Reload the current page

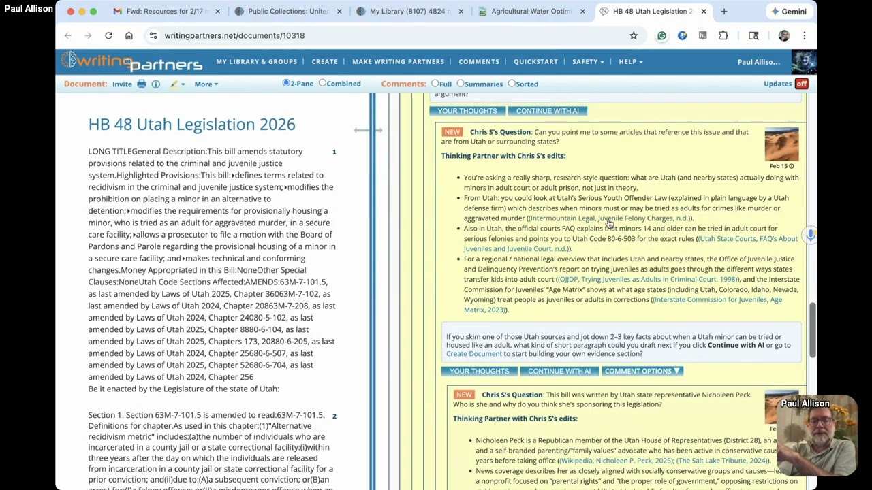[108, 35]
